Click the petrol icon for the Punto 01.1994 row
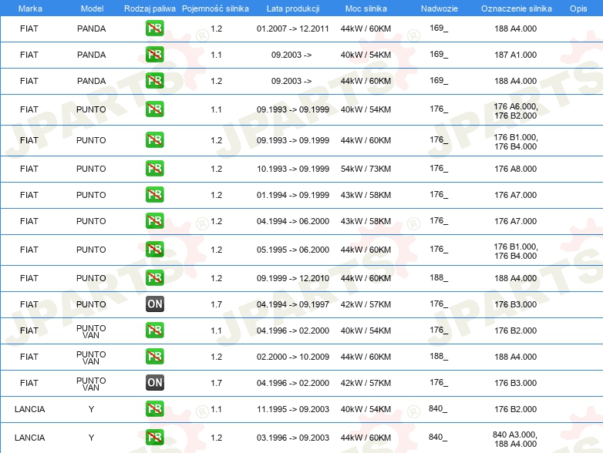 [x=154, y=194]
